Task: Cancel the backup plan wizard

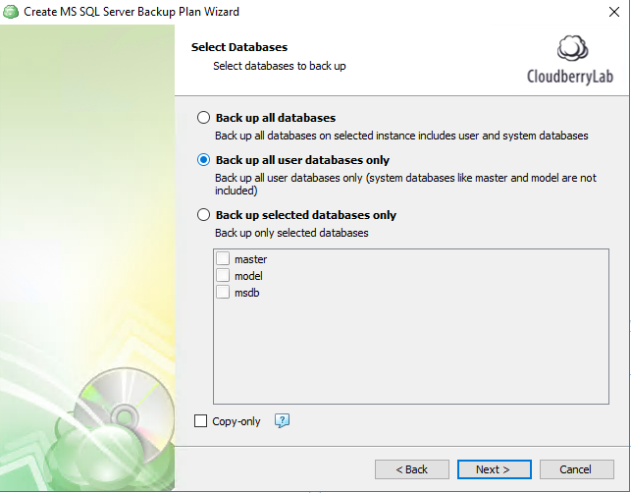Action: pos(577,469)
